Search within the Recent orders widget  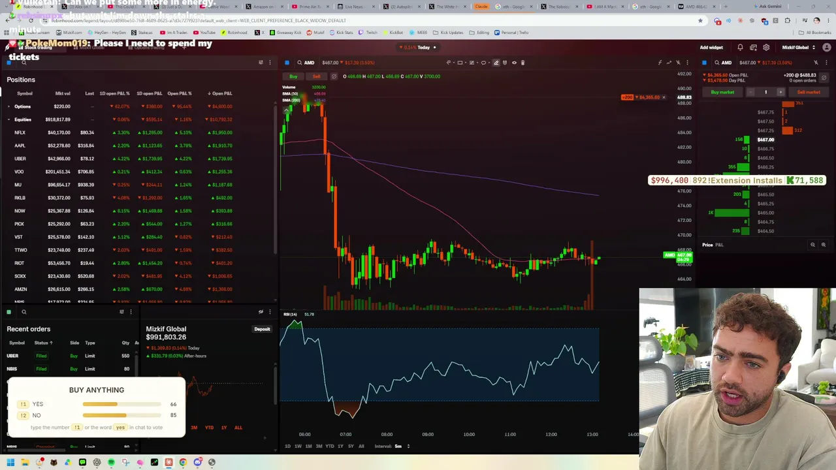(24, 312)
